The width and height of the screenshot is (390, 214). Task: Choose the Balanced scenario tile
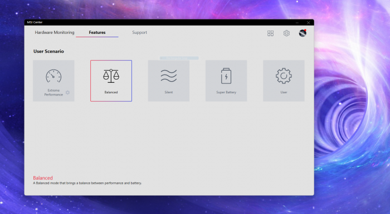[111, 81]
